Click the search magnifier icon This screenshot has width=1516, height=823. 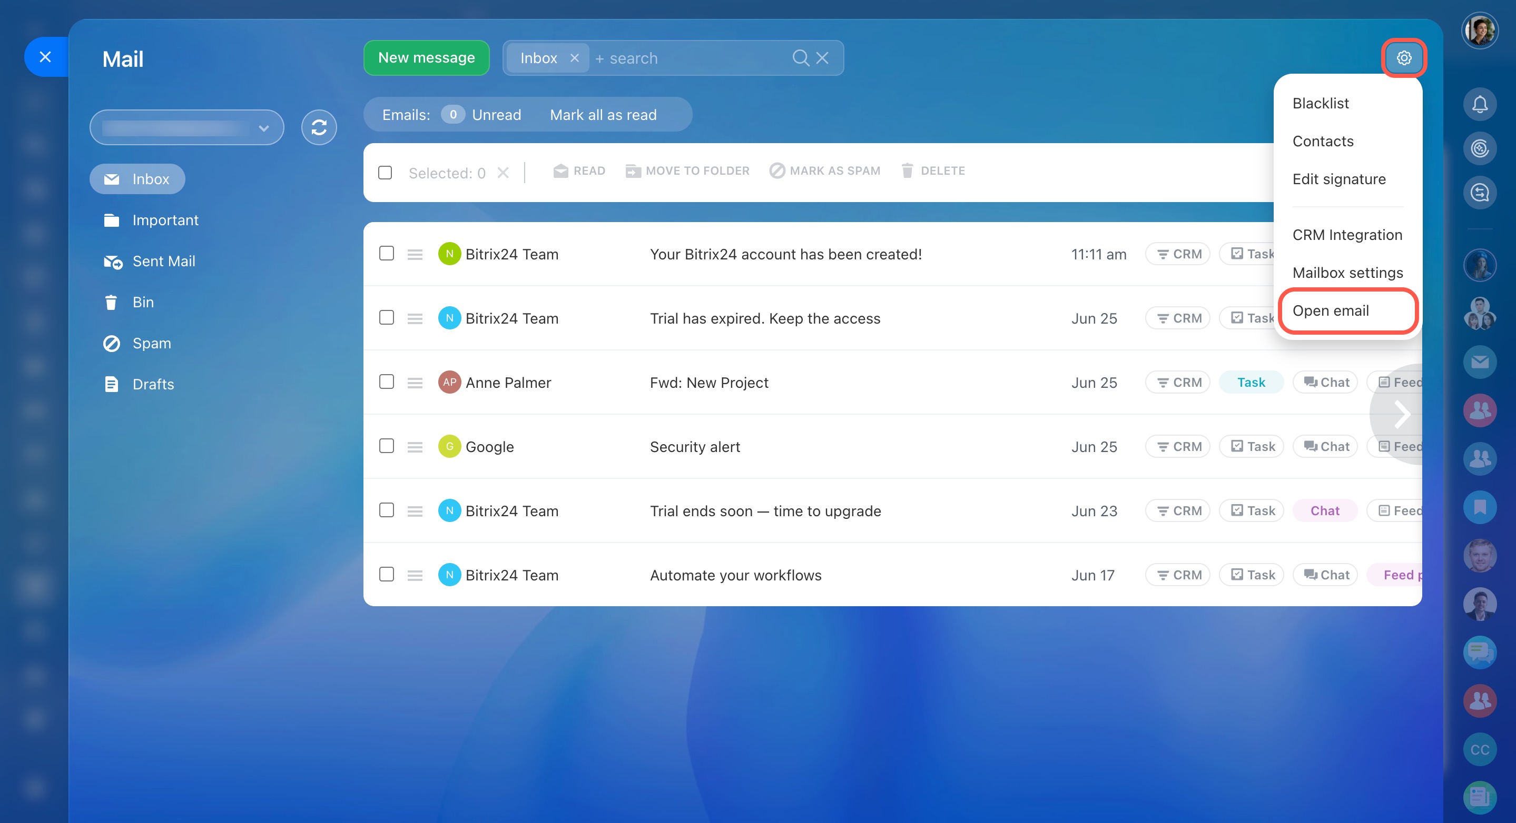(800, 57)
